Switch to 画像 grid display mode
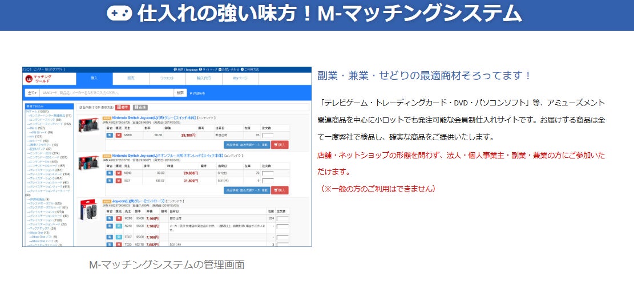Image resolution: width=634 pixels, height=281 pixels. (x=140, y=107)
